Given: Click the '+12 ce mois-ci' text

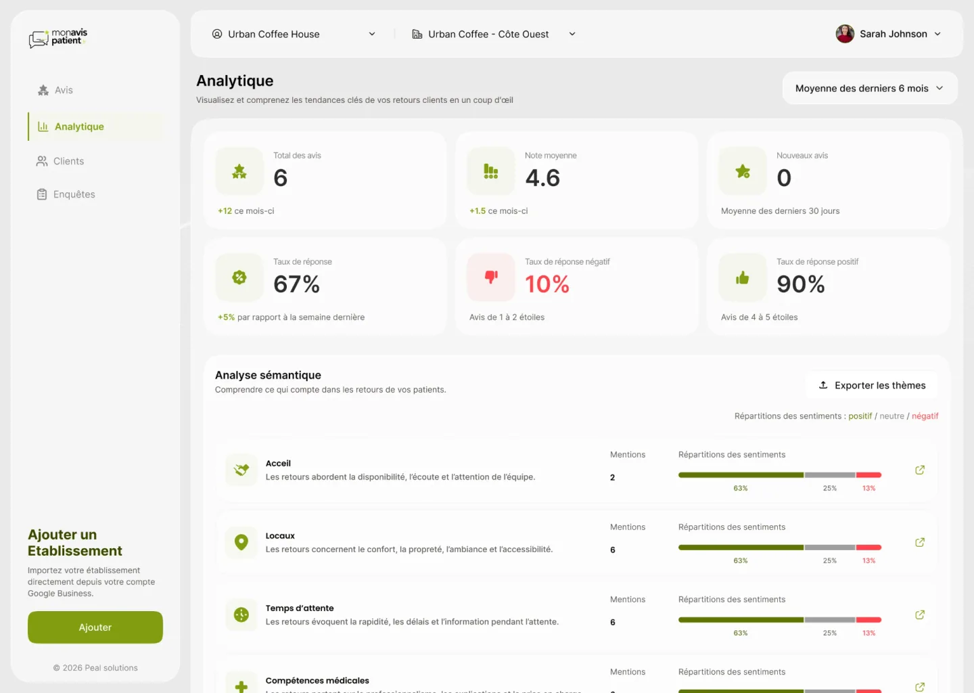Looking at the screenshot, I should pyautogui.click(x=246, y=211).
